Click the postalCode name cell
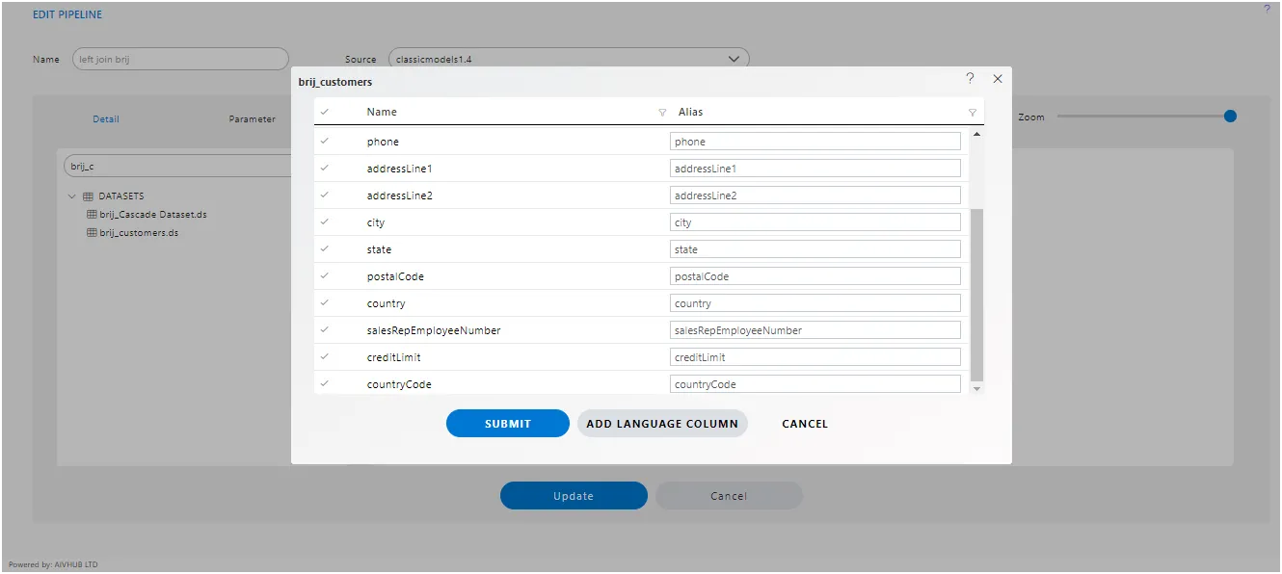Screen dimensions: 1282x574 pos(395,276)
